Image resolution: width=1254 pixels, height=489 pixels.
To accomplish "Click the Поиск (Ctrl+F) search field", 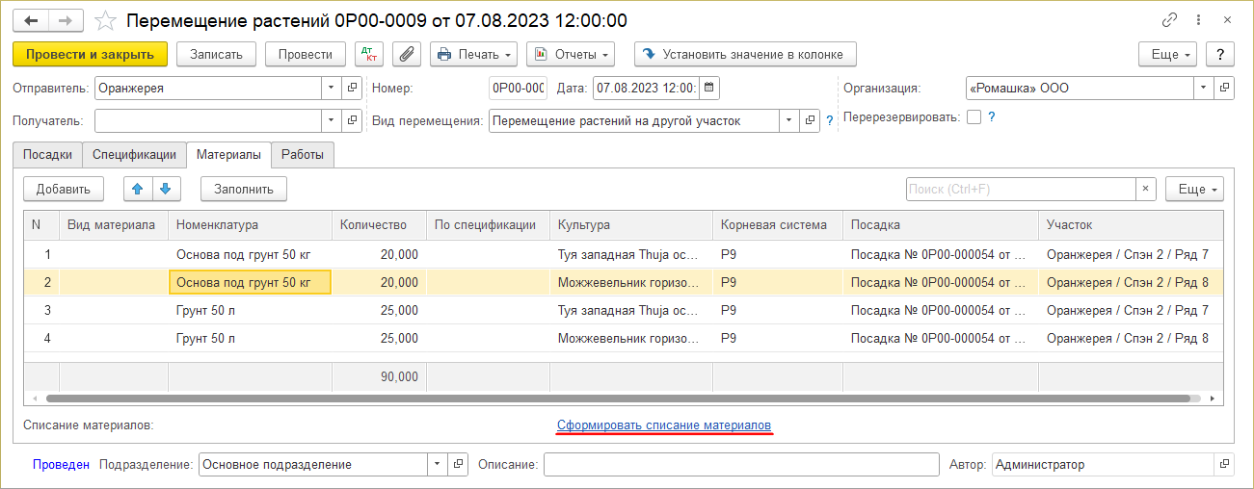I will click(1020, 190).
